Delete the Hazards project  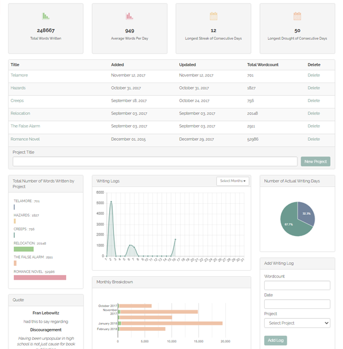point(314,88)
